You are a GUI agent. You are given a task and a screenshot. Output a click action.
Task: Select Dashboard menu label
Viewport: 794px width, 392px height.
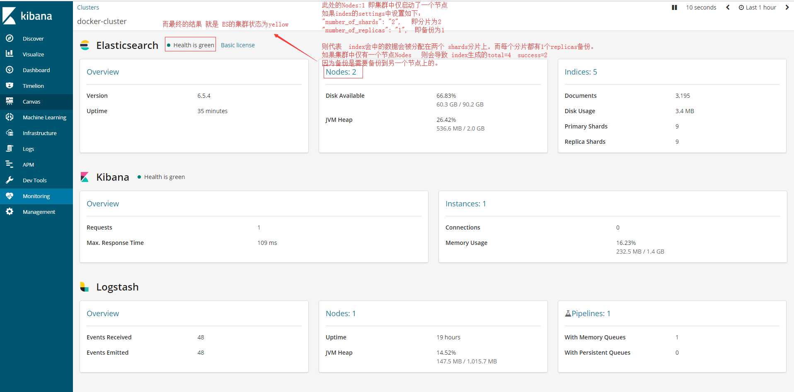[x=36, y=70]
